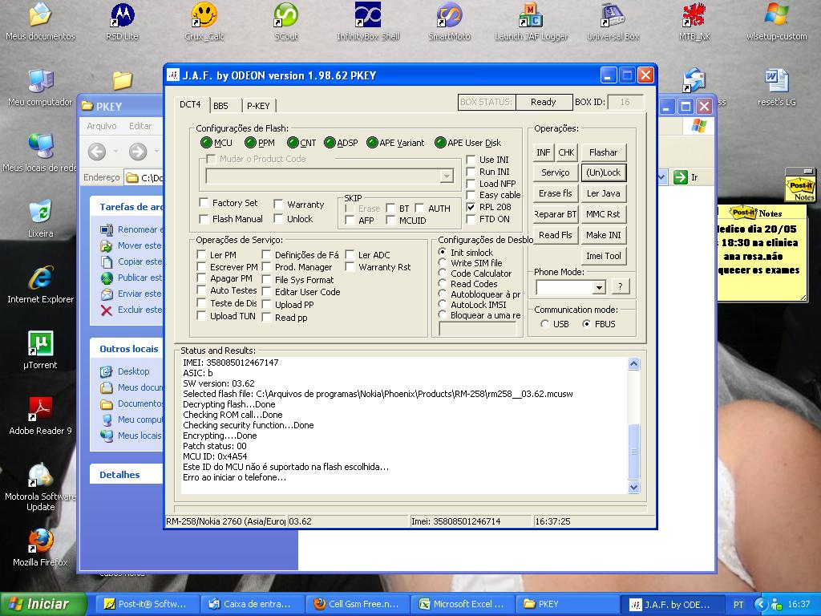Select the Write SIM file radio option

click(443, 262)
